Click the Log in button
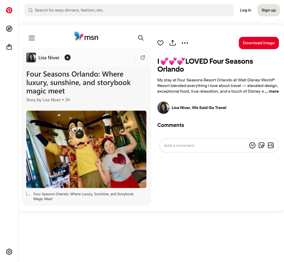Screen dimensions: 284x262 tap(245, 10)
